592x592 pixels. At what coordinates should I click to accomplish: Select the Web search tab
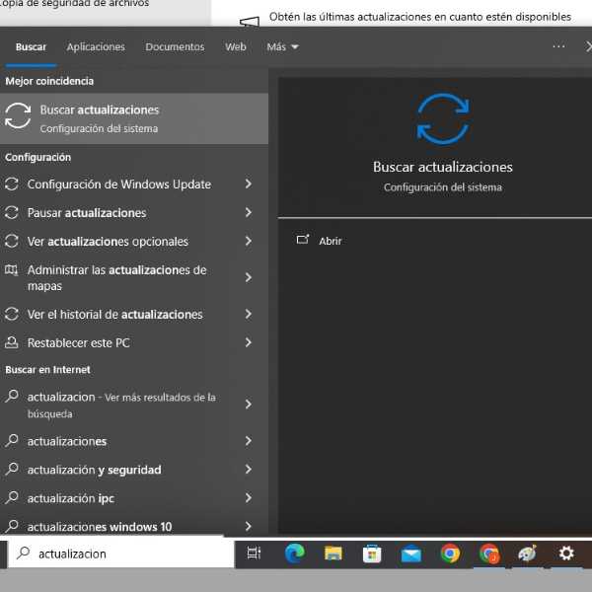tap(236, 47)
